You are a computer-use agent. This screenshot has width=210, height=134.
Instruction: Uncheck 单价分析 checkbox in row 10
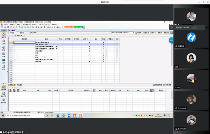click(x=103, y=61)
